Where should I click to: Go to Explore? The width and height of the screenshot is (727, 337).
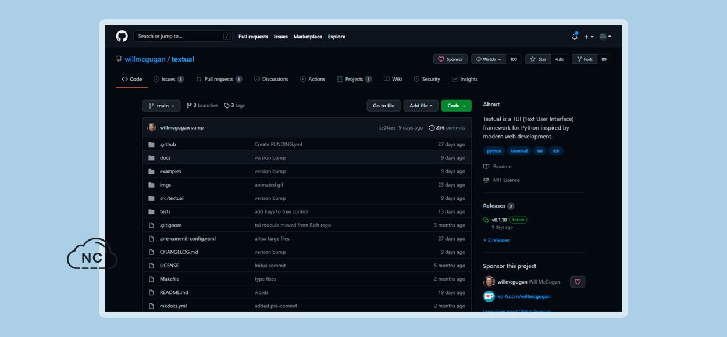click(x=336, y=37)
